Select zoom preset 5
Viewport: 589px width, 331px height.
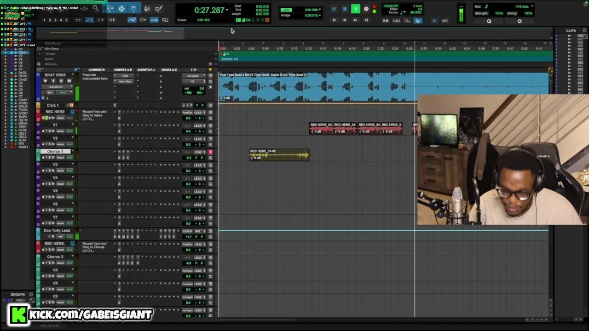point(66,20)
